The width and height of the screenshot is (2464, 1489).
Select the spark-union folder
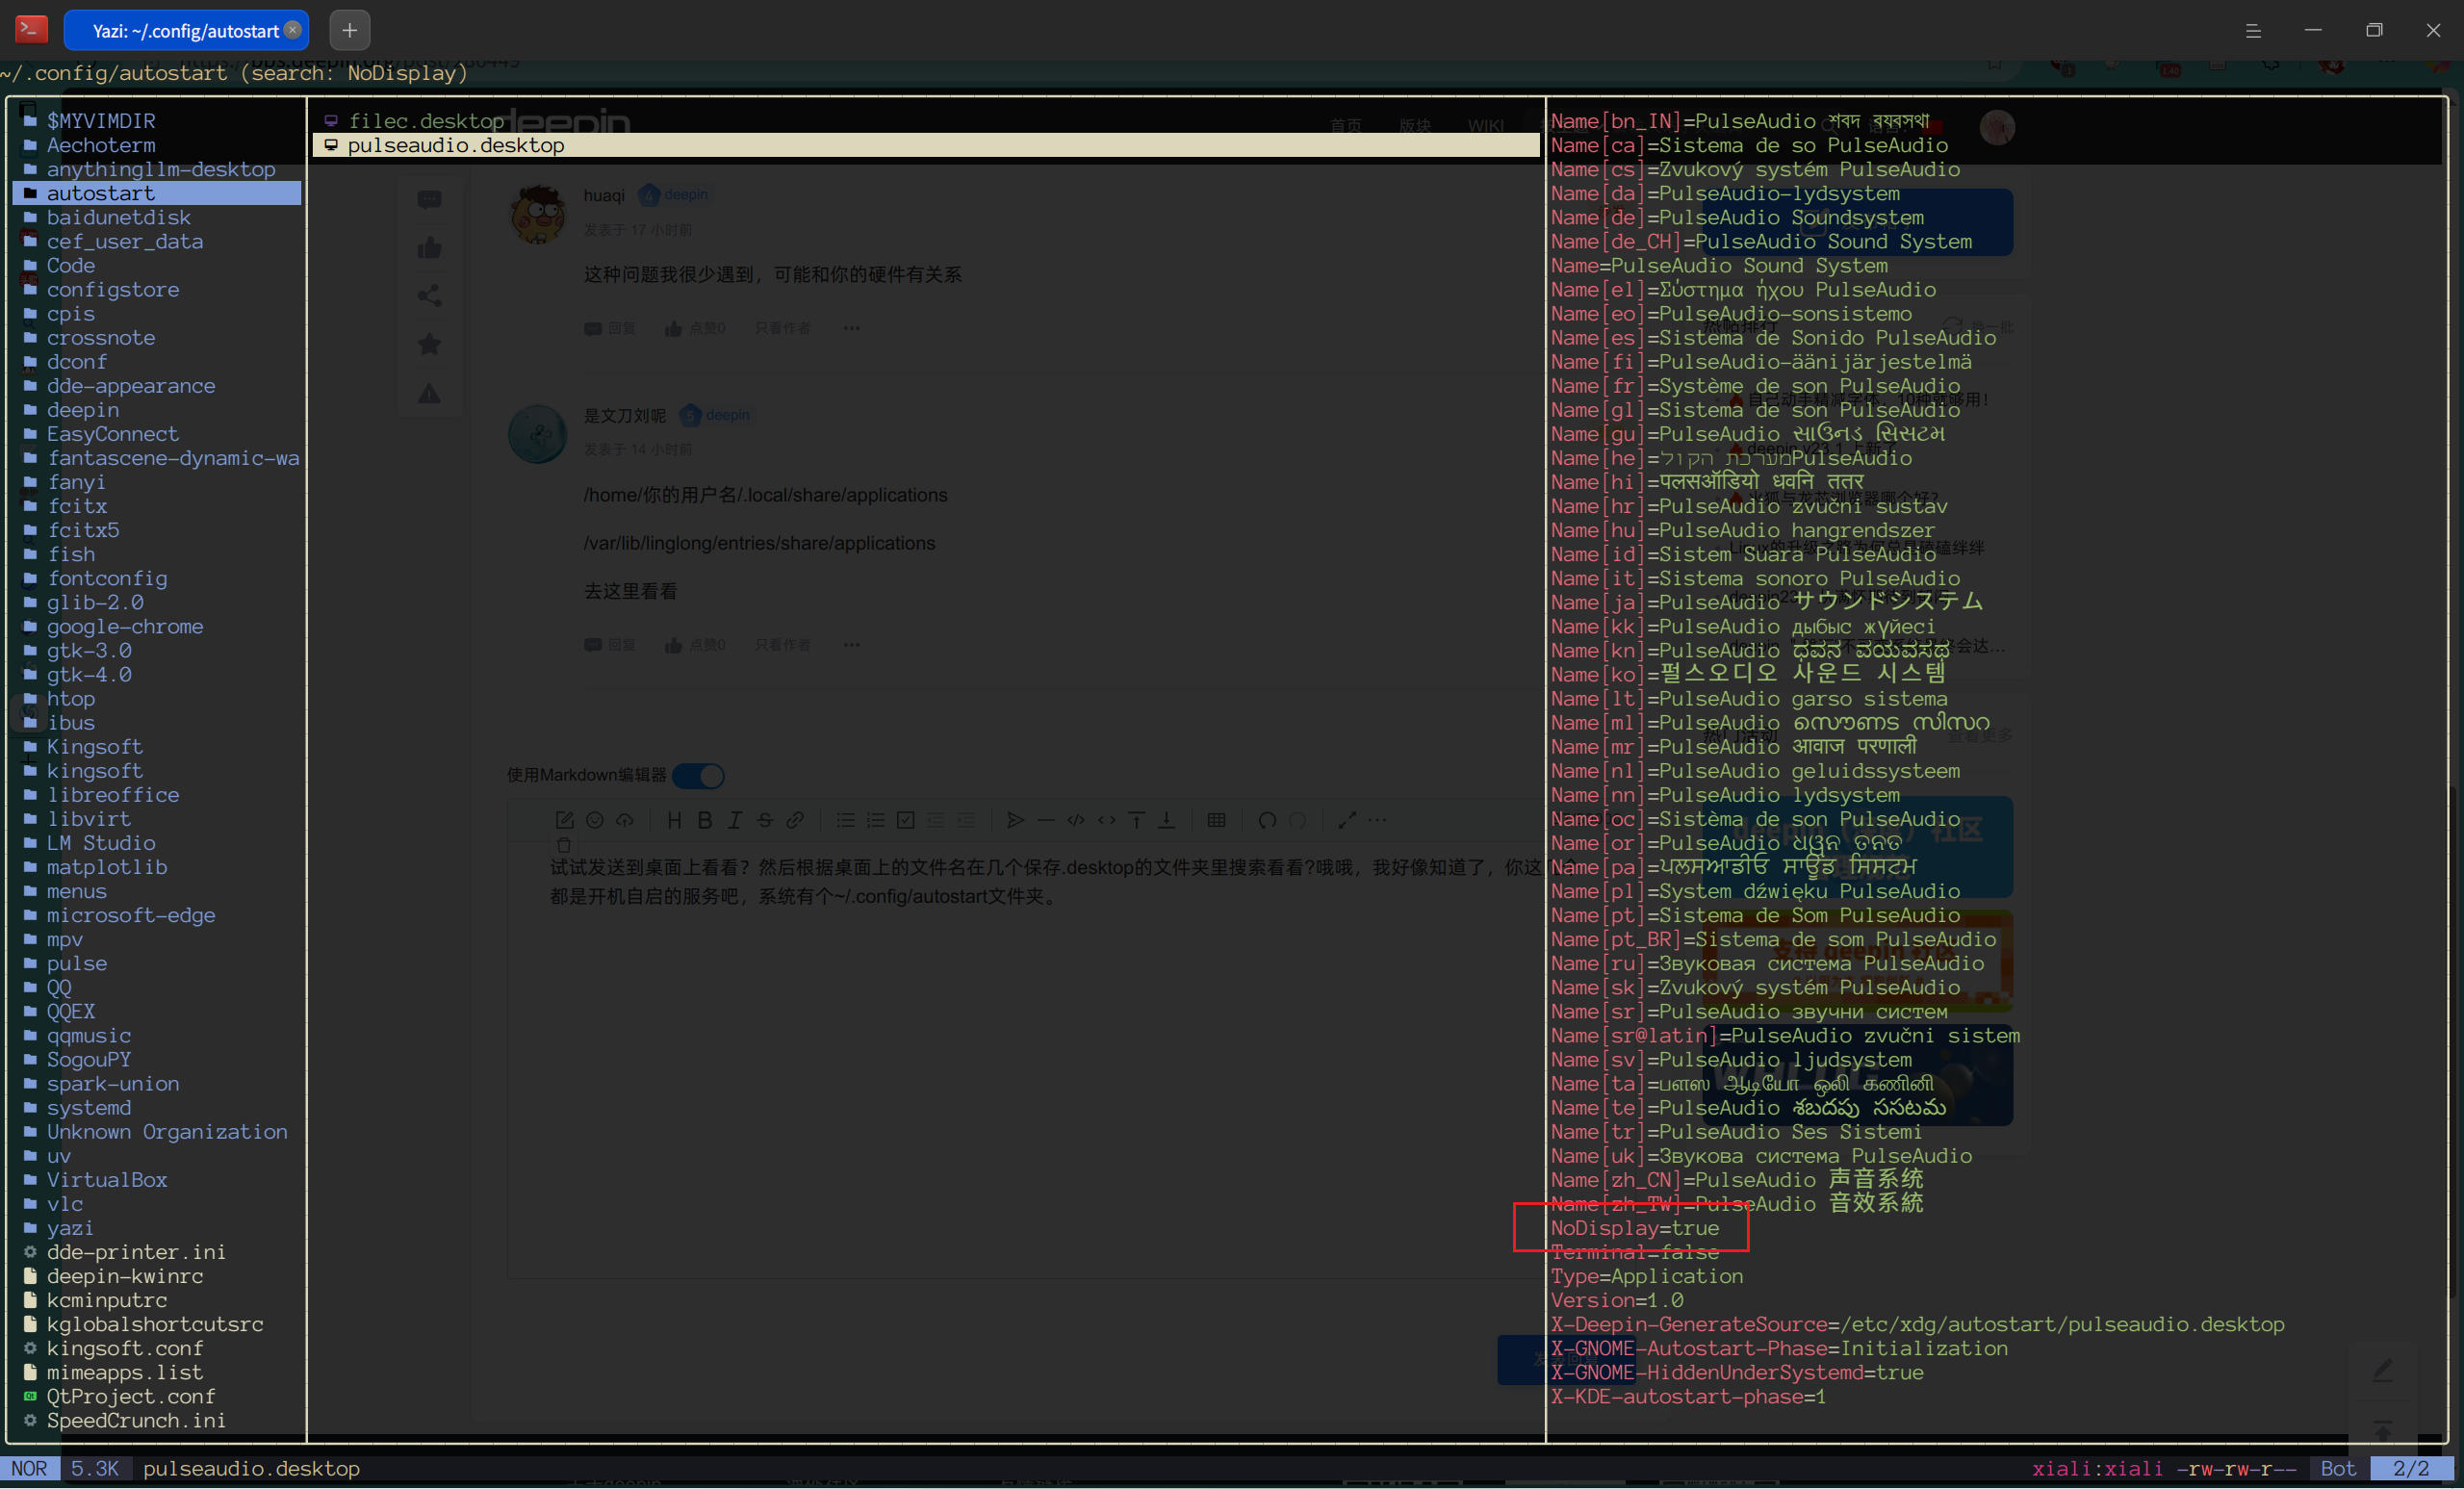click(x=157, y=1083)
